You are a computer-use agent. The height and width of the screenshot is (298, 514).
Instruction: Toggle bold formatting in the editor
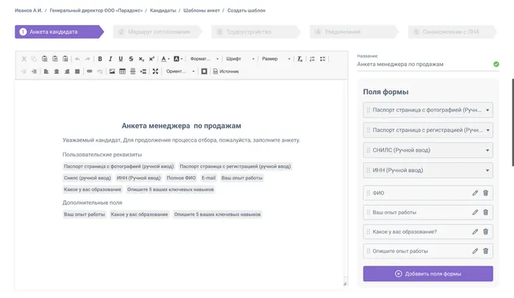[x=100, y=58]
